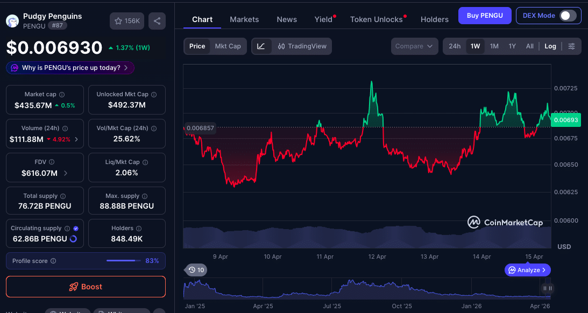Open chart settings with sliders icon
588x313 pixels.
(572, 46)
